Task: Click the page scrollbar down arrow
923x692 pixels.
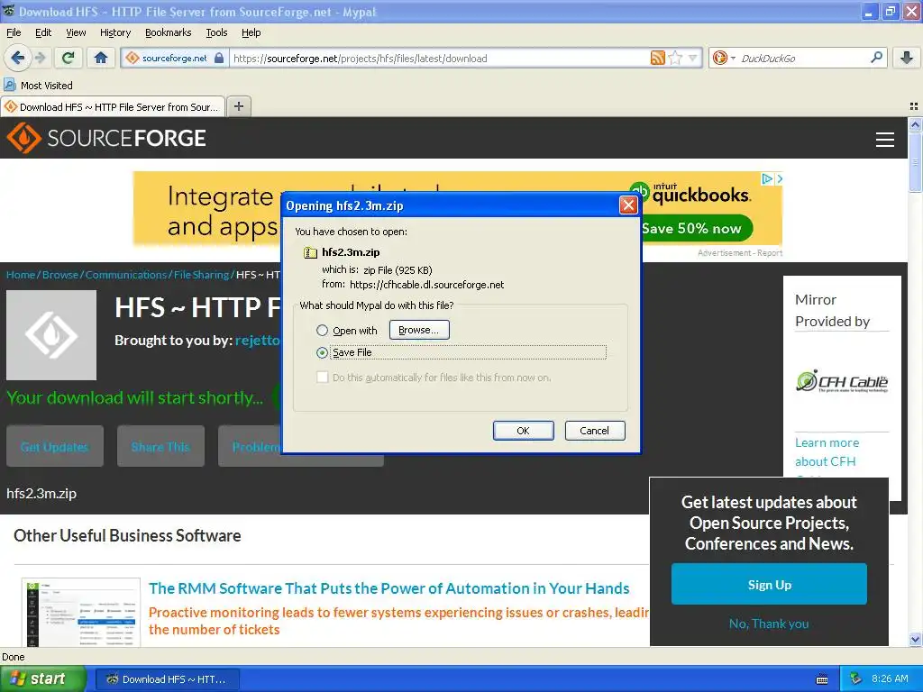Action: coord(915,639)
